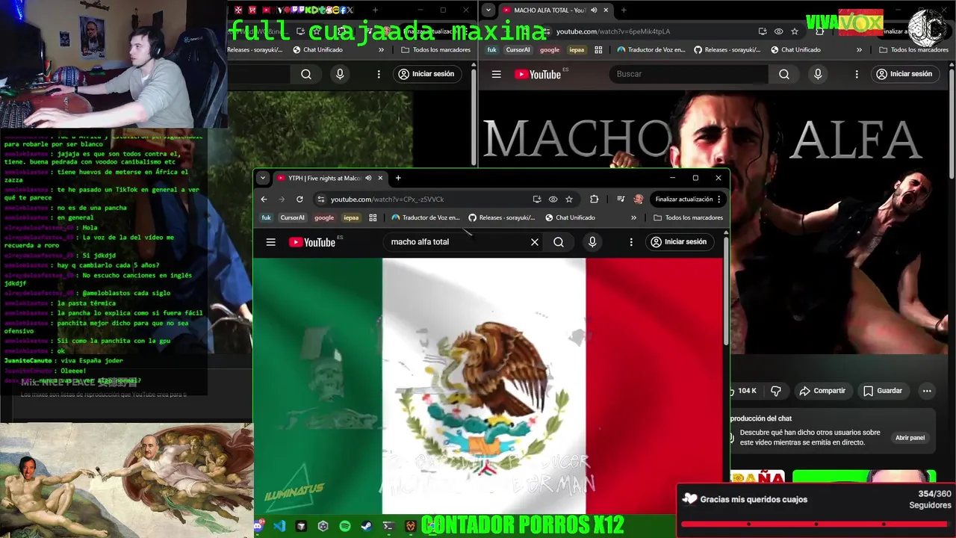The height and width of the screenshot is (538, 956).
Task: Like MACHO ALFA video showing 104 K
Action: tap(743, 391)
